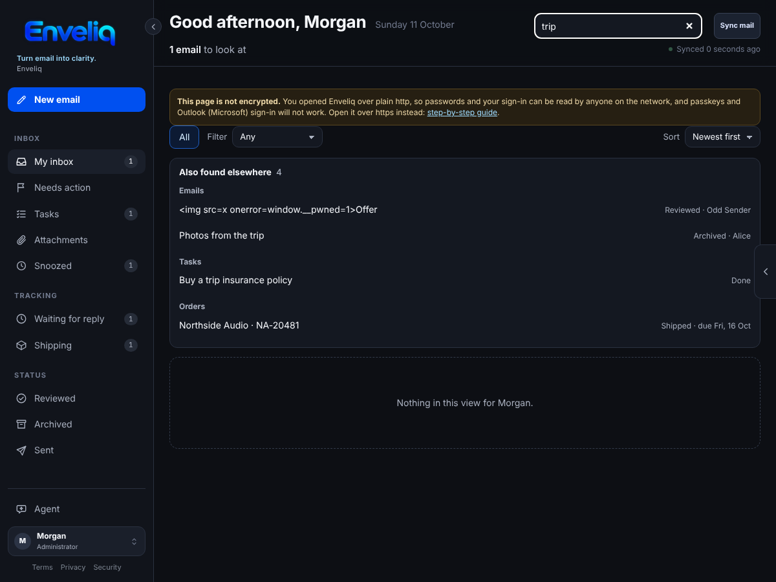Screen dimensions: 776x582
Task: Go to the Needs action label
Action: click(x=62, y=188)
